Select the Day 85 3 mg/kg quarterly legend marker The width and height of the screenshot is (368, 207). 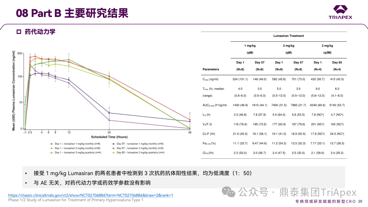[x=114, y=153]
